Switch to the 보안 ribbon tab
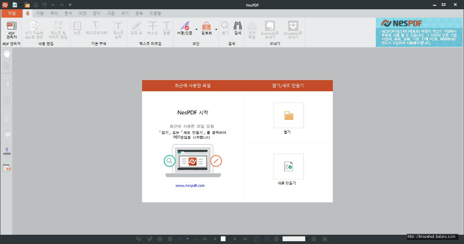 tap(82, 13)
